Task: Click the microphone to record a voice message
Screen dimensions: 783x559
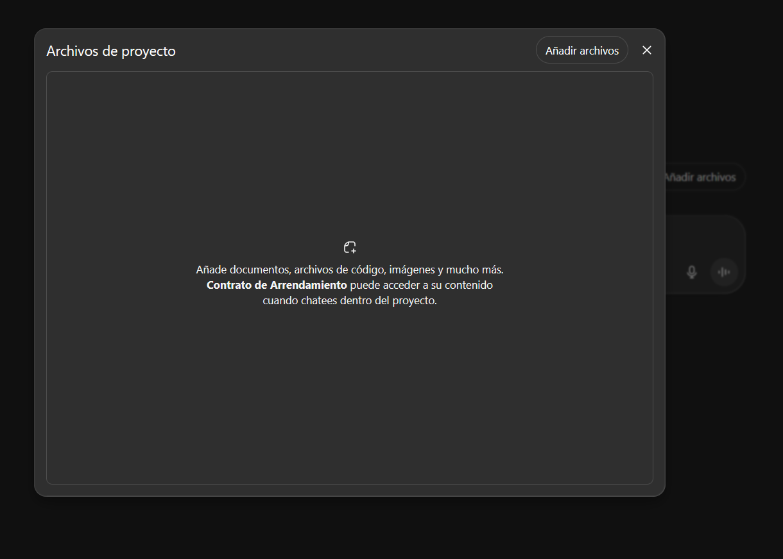Action: coord(691,271)
